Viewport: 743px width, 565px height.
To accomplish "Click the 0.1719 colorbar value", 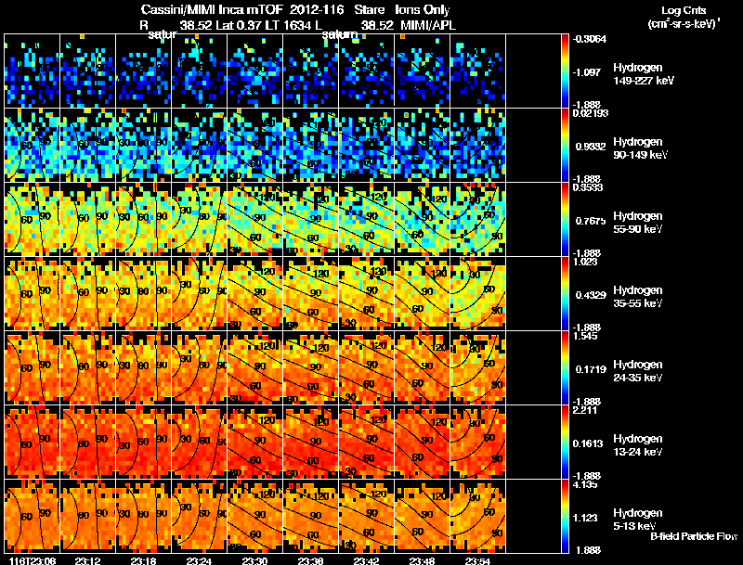I will coord(591,369).
